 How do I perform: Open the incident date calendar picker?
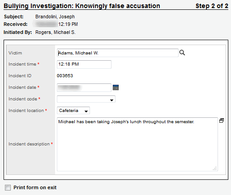(x=115, y=87)
